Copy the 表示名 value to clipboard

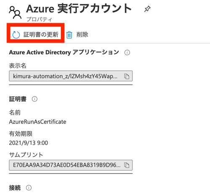coord(127,76)
